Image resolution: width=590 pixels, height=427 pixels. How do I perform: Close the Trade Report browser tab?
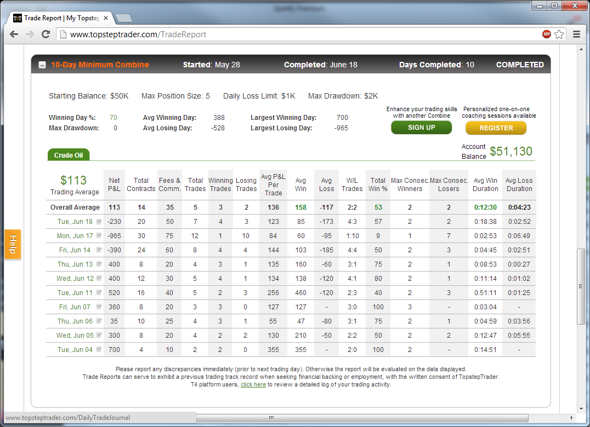click(x=106, y=18)
